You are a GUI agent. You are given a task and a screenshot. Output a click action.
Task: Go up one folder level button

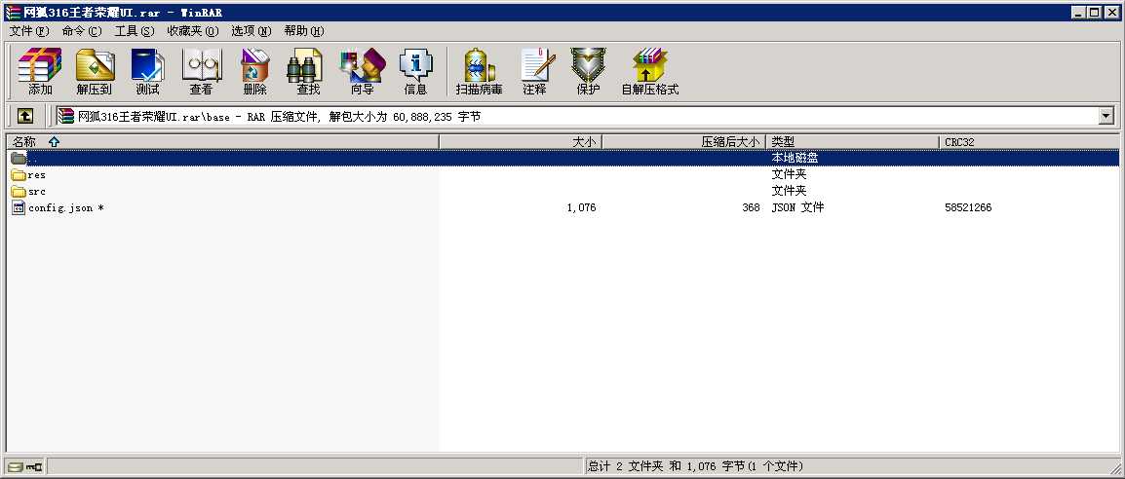(25, 116)
